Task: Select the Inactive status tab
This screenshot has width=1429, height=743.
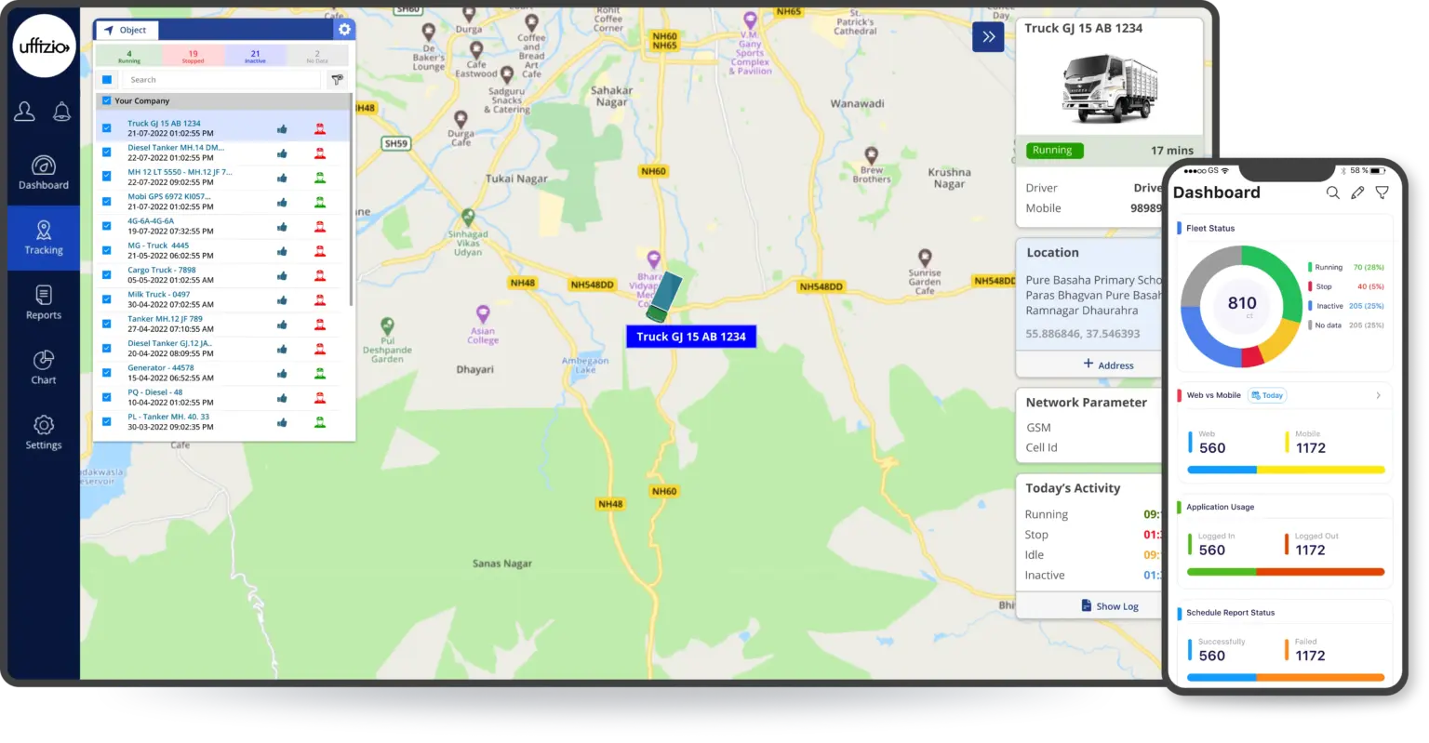Action: coord(255,57)
